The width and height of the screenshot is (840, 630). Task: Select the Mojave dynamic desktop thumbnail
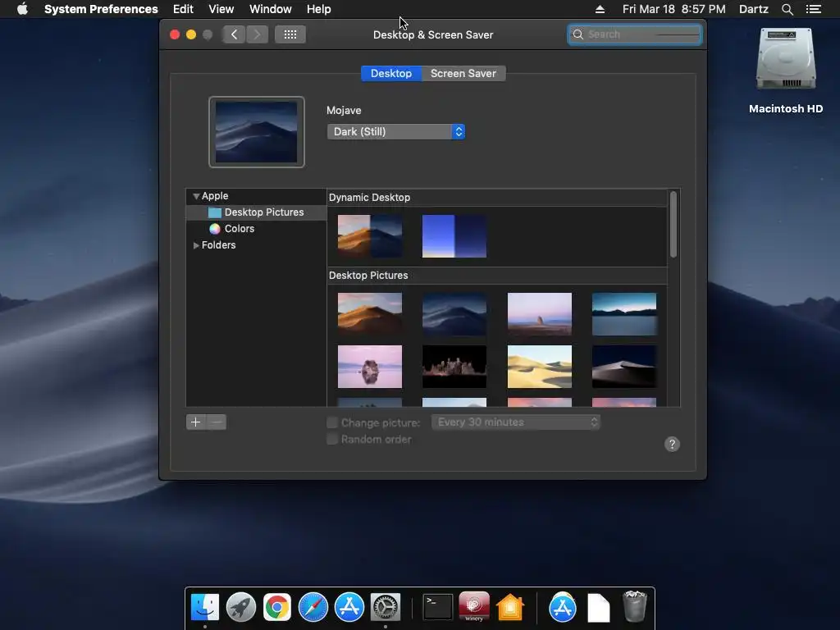tap(370, 236)
